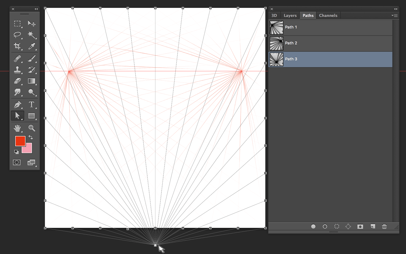
Task: Select the Eraser tool
Action: [x=17, y=81]
